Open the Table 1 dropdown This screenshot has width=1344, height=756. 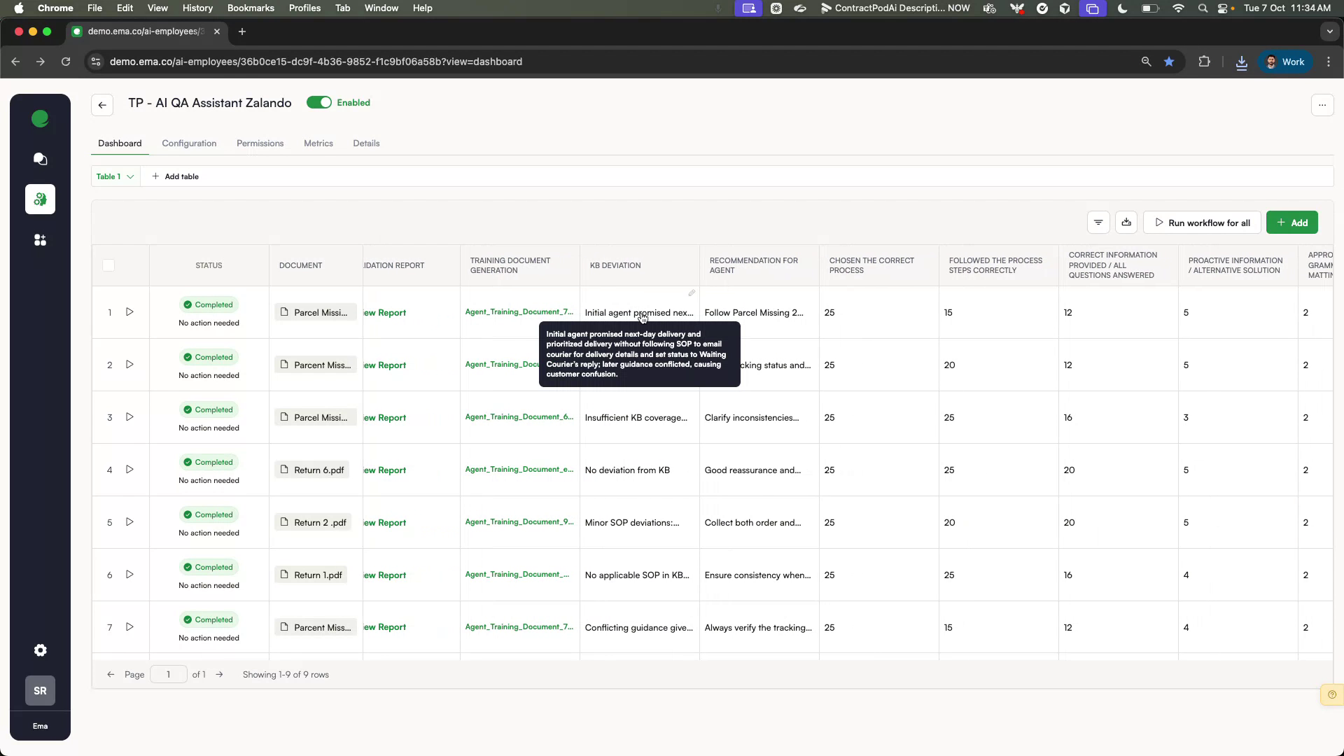[115, 176]
